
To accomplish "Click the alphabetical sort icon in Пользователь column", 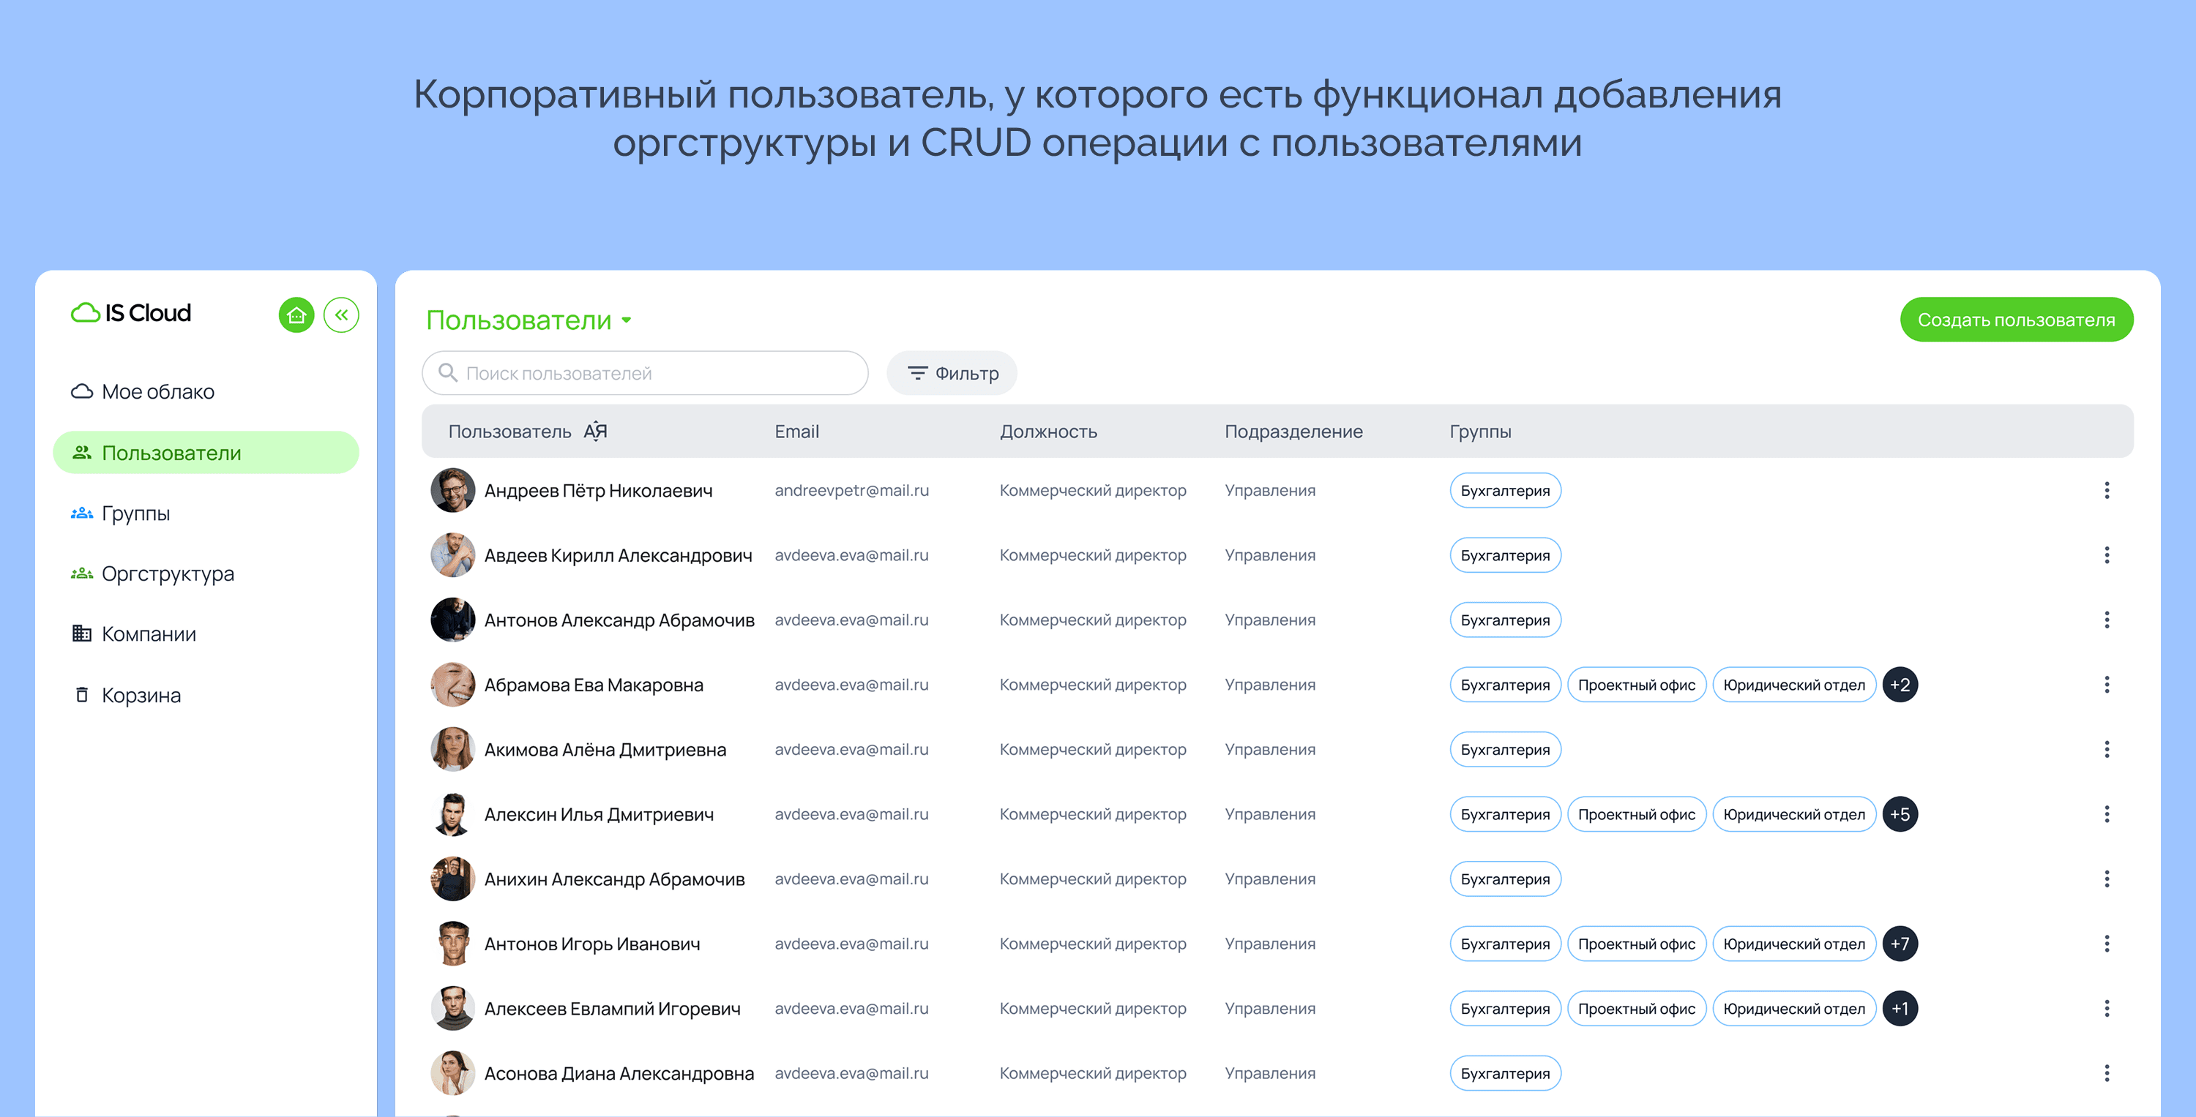I will (595, 431).
